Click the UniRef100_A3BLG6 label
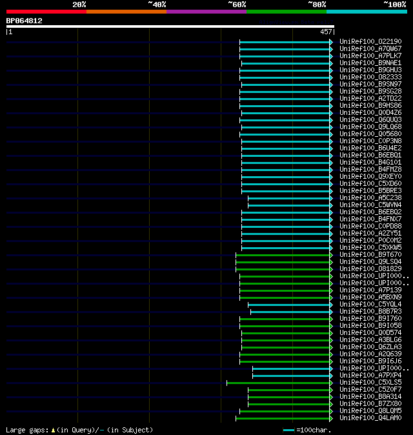 click(x=370, y=340)
